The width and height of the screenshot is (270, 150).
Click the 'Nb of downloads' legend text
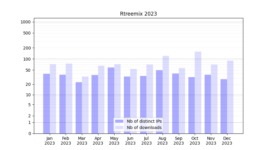[x=144, y=127]
